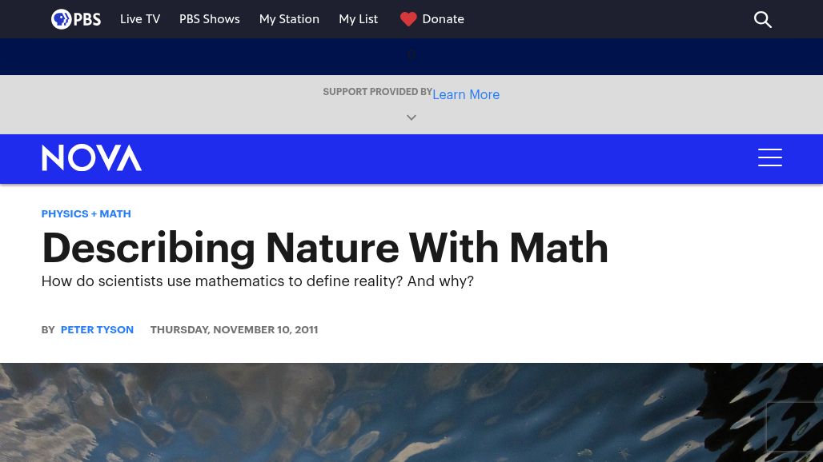The height and width of the screenshot is (462, 823).
Task: Click the Support Provided By label
Action: (377, 92)
